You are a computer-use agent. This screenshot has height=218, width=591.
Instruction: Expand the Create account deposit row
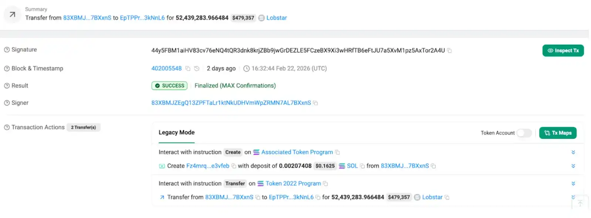(x=573, y=166)
